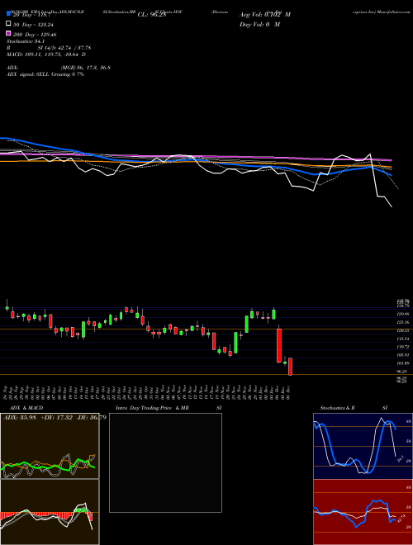Image resolution: width=413 pixels, height=545 pixels.
Task: Click the ADX indicator chart panel
Action: click(50, 446)
